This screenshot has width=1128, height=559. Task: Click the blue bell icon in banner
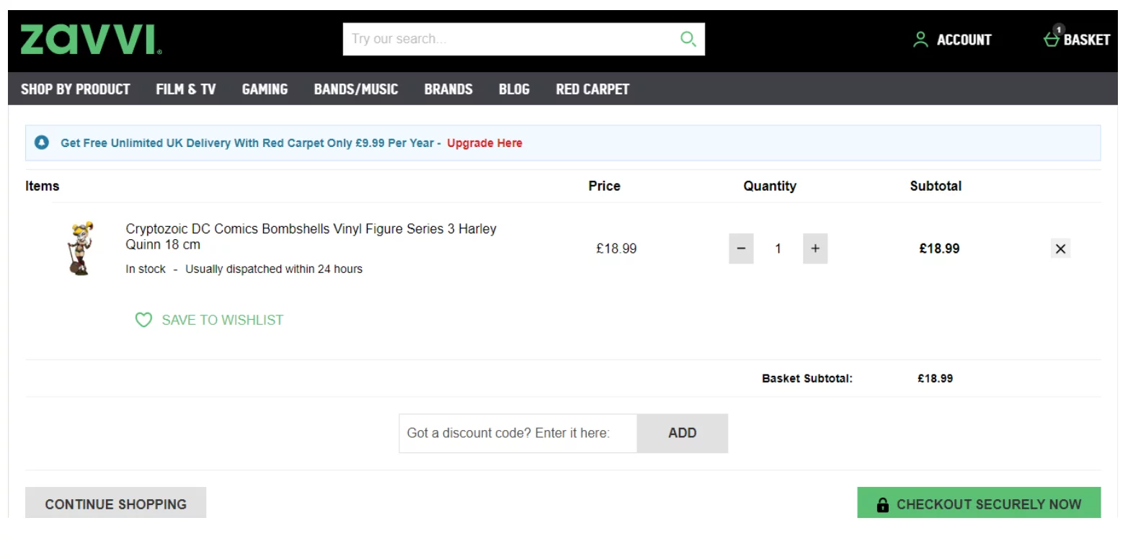[42, 143]
